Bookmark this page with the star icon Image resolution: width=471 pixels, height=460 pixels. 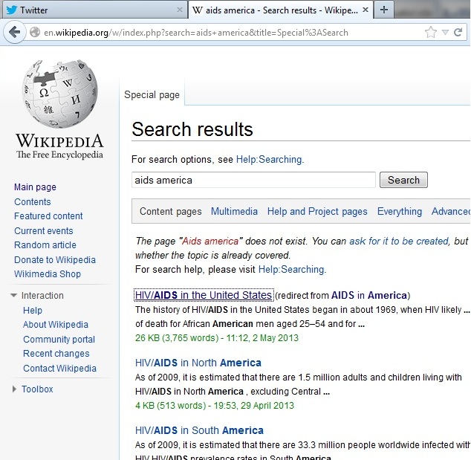click(x=430, y=32)
